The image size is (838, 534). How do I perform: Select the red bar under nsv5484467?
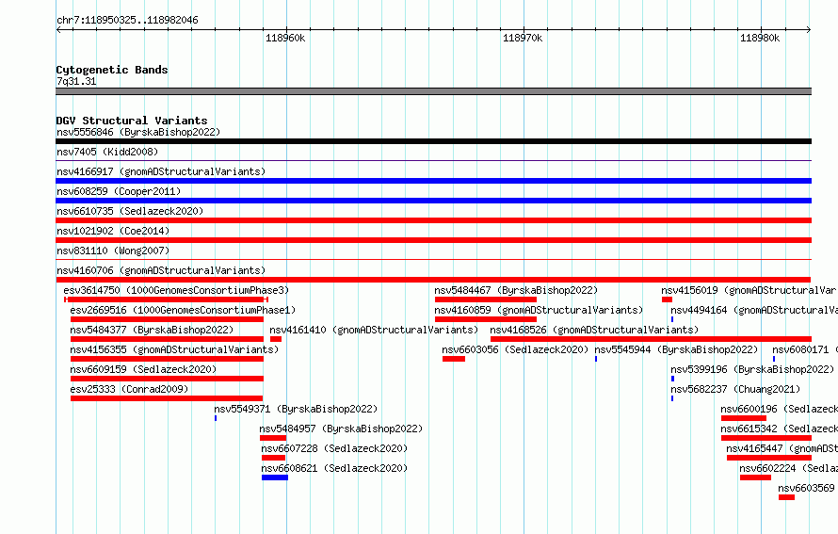(x=486, y=299)
